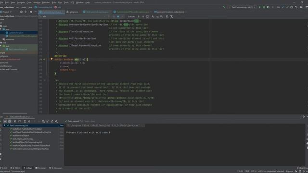Open the TODO tool window
Viewport: 308px width, 173px height.
(15, 168)
